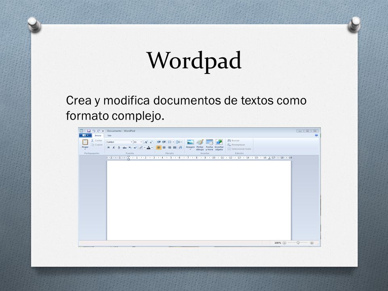Open the Customize Quick Access Toolbar arrow
This screenshot has height=291, width=388.
coord(103,131)
